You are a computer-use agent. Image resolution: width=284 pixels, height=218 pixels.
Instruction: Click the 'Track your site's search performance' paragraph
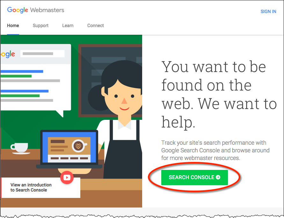click(215, 150)
